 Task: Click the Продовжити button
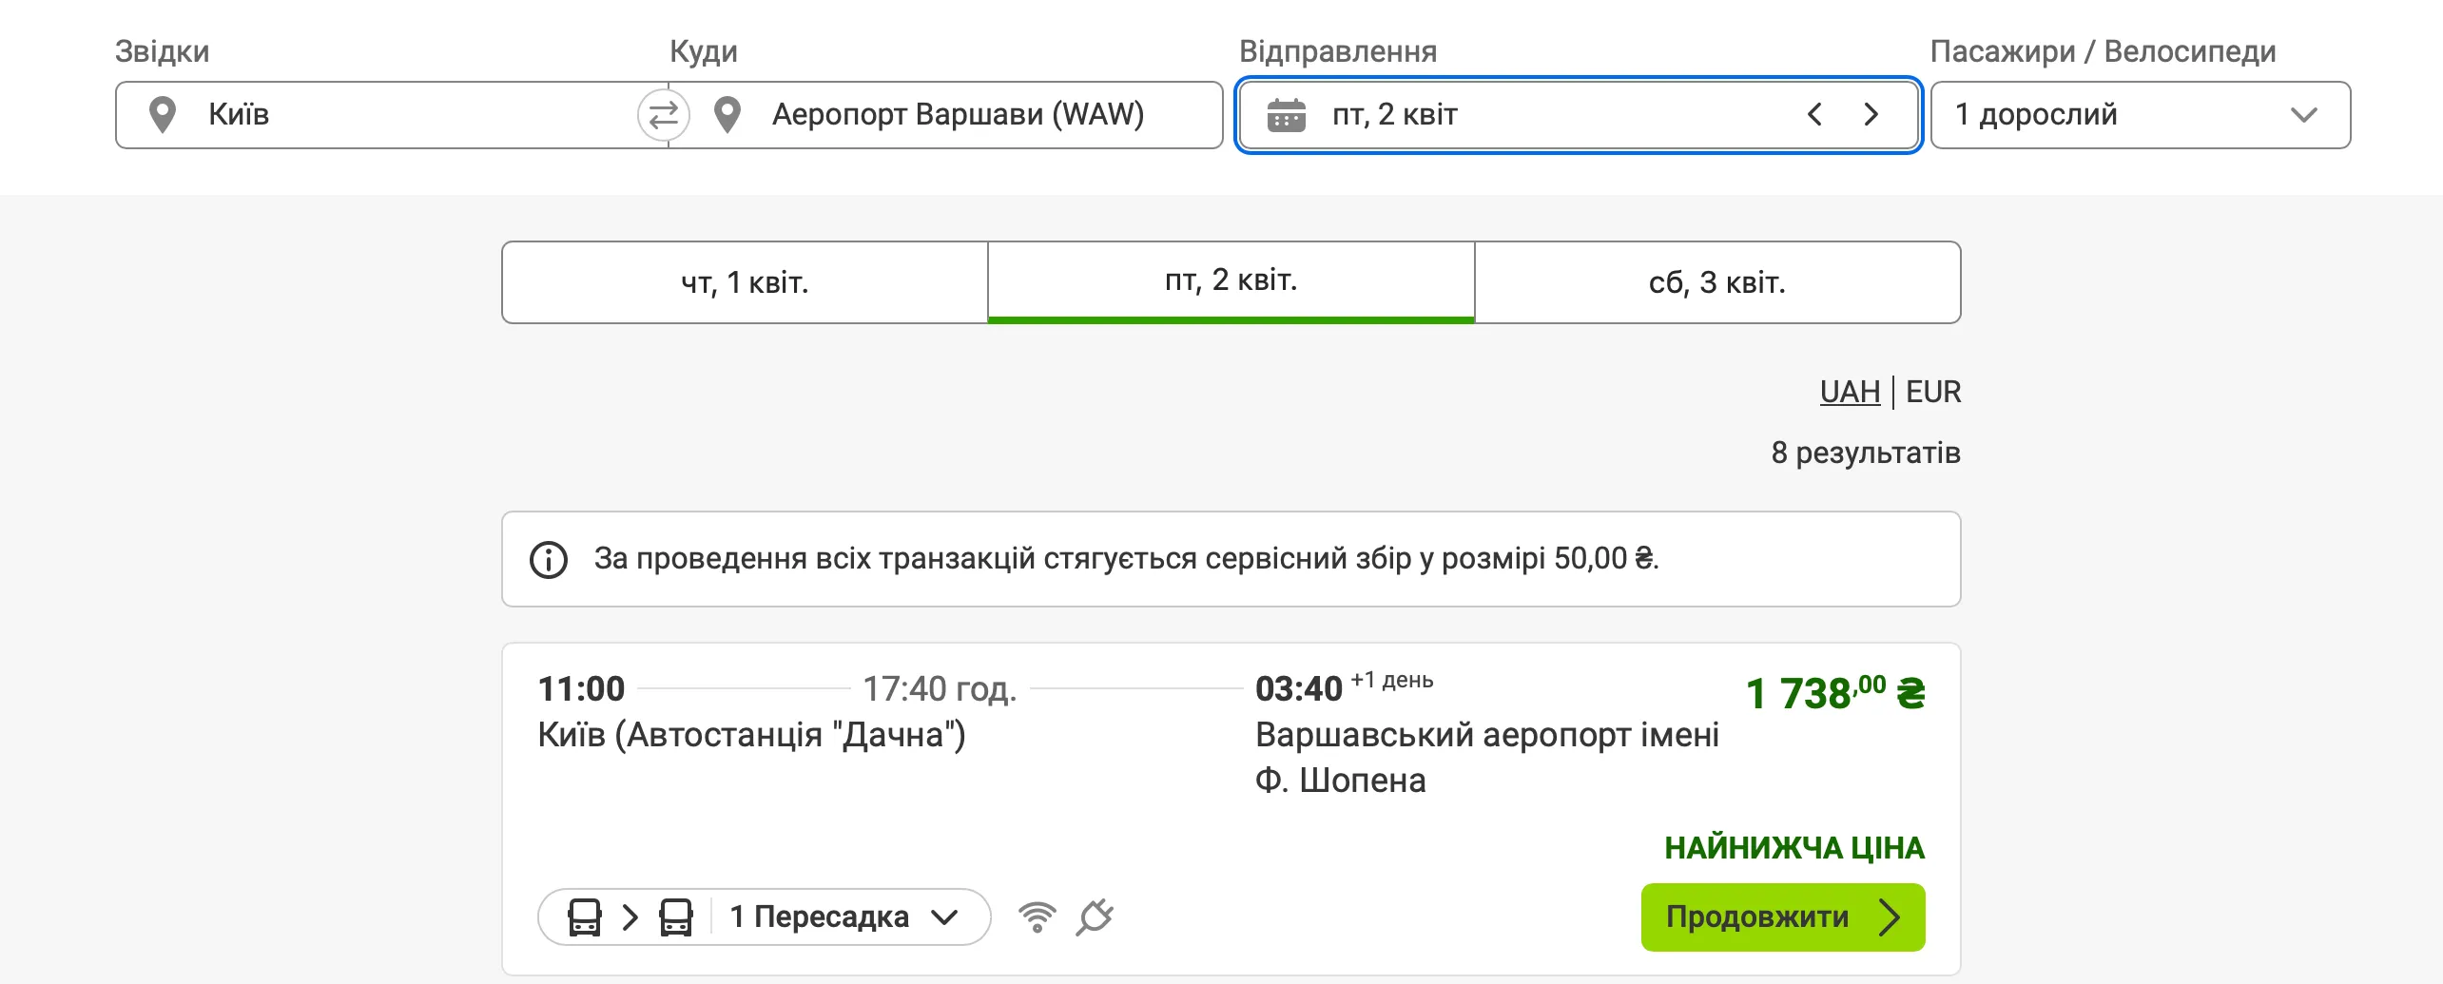[1783, 917]
